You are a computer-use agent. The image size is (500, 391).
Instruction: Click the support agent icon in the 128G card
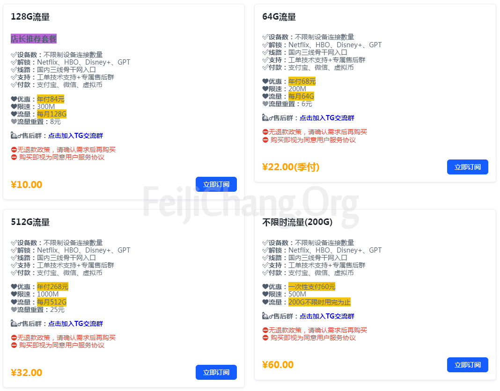point(14,136)
